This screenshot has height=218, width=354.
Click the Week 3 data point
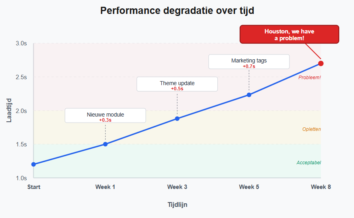(x=177, y=119)
